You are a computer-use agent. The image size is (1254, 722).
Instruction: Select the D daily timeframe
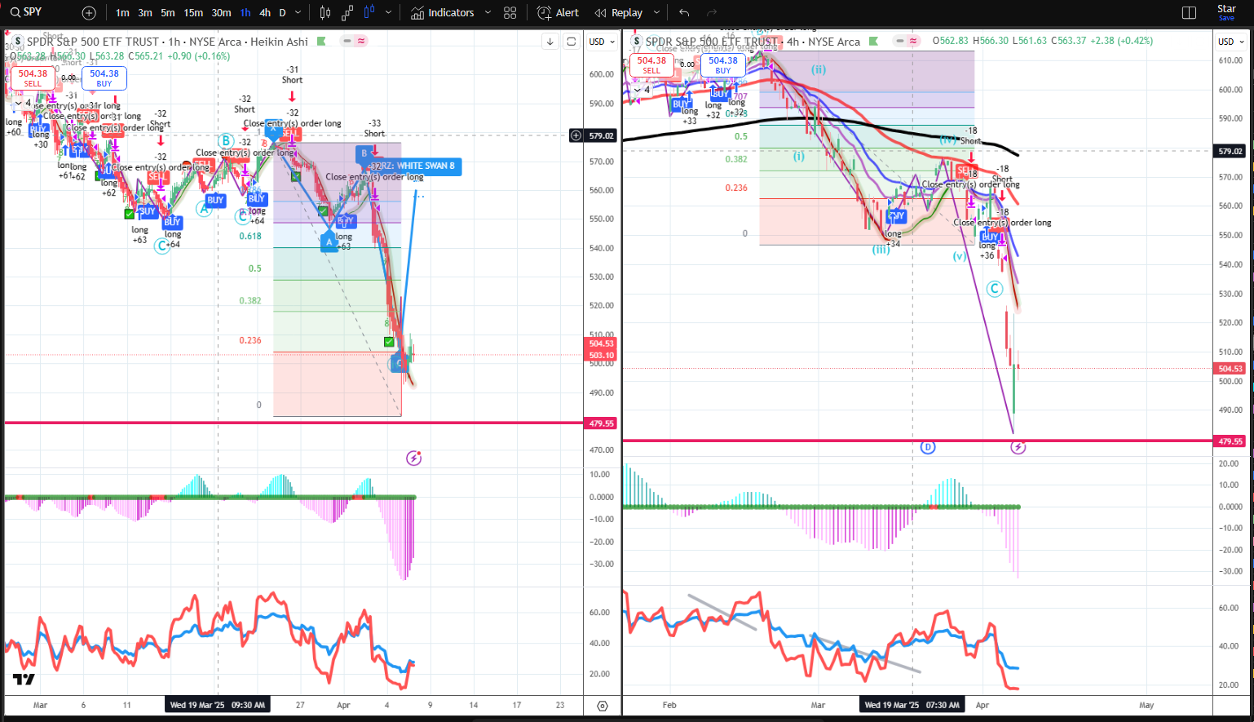(x=282, y=13)
